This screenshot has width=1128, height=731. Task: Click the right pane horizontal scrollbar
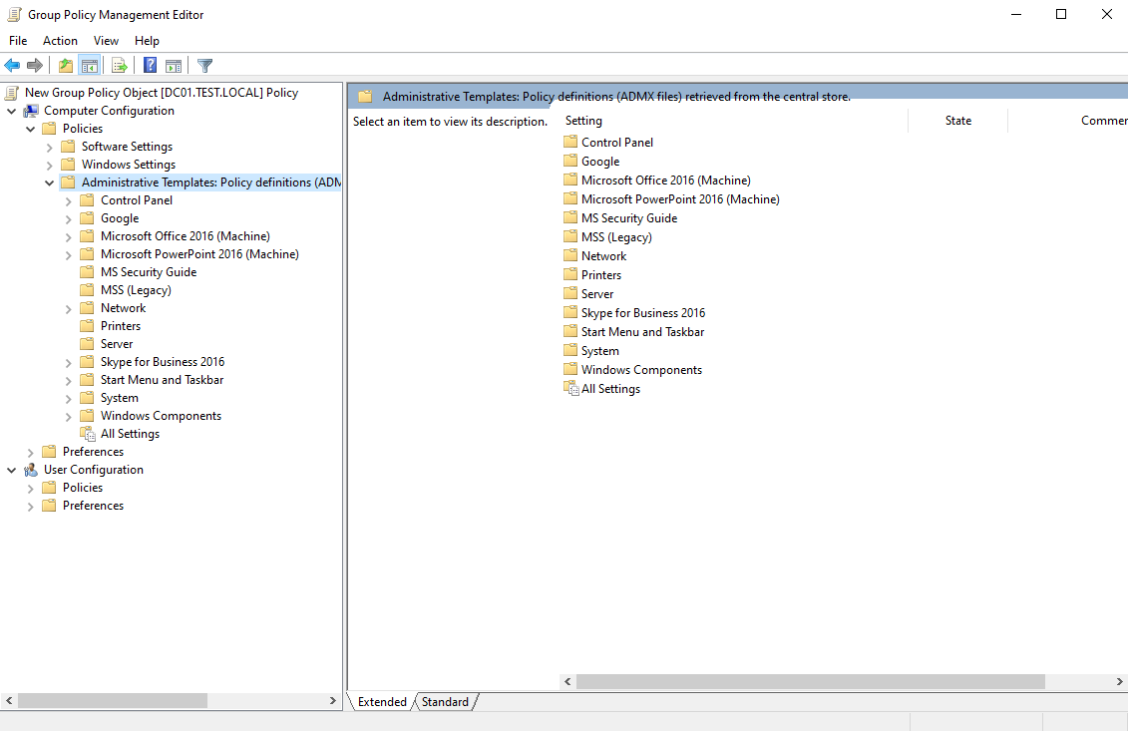(810, 681)
